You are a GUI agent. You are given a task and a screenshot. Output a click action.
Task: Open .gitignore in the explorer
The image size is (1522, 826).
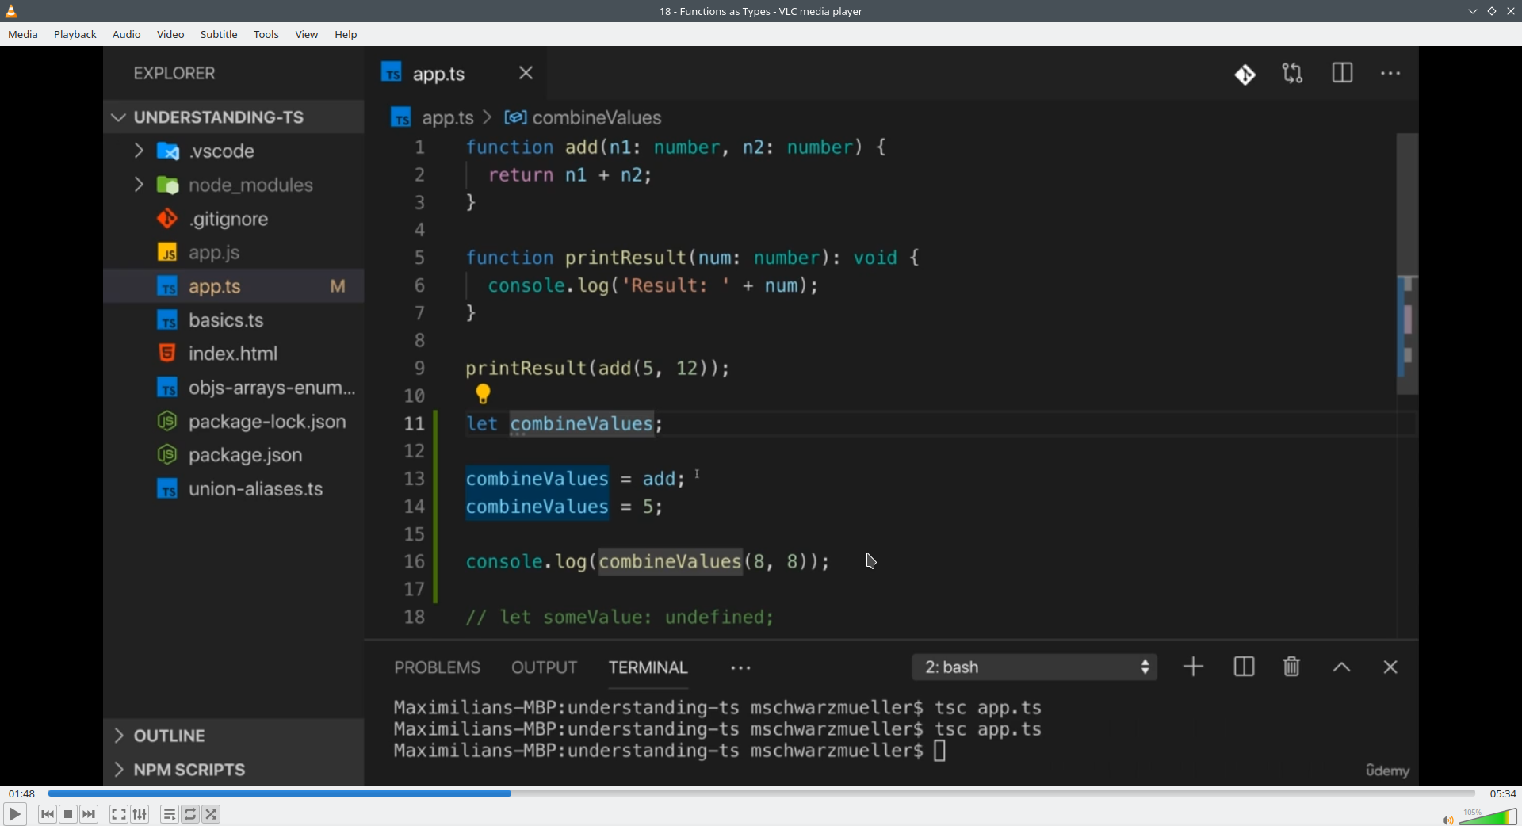tap(234, 219)
